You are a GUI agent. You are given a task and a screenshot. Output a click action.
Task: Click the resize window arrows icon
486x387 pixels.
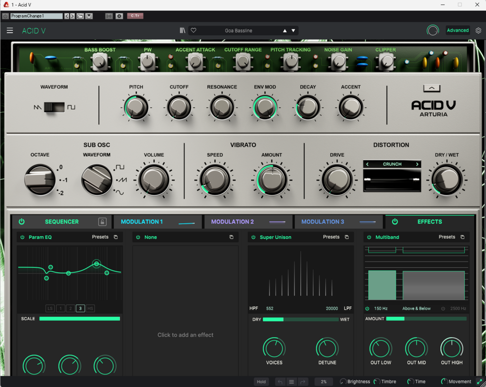tap(479, 382)
